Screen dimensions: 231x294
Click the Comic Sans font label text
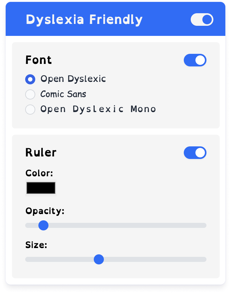click(63, 94)
